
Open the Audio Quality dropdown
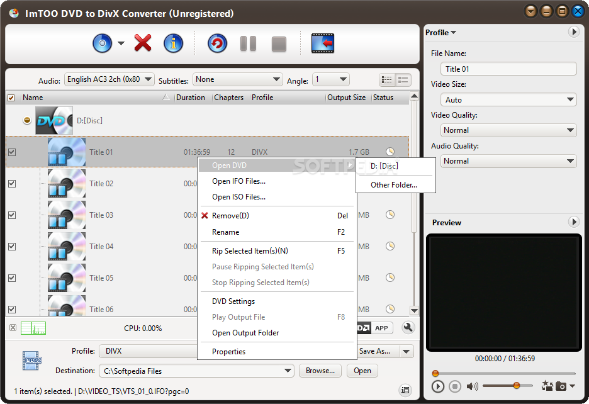[508, 161]
